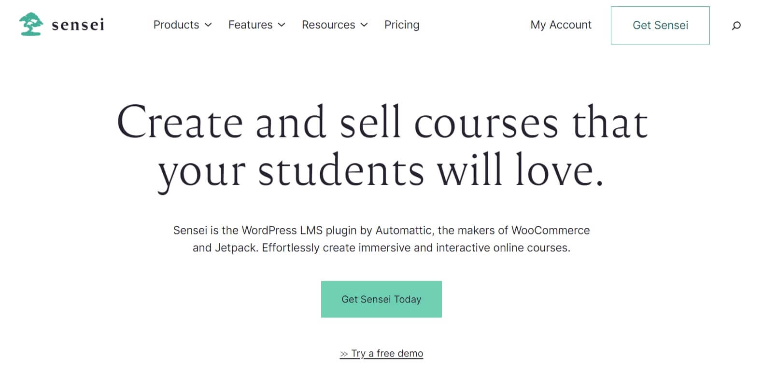Expand the chevron next to Products

pos(208,25)
